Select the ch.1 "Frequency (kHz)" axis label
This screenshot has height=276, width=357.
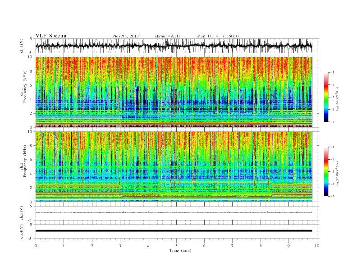[25, 87]
